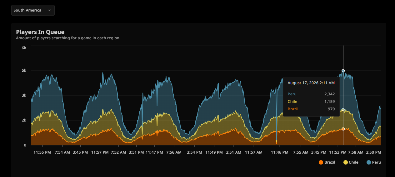
Task: Select the Chile data point marker on hover line
Action: (x=343, y=110)
